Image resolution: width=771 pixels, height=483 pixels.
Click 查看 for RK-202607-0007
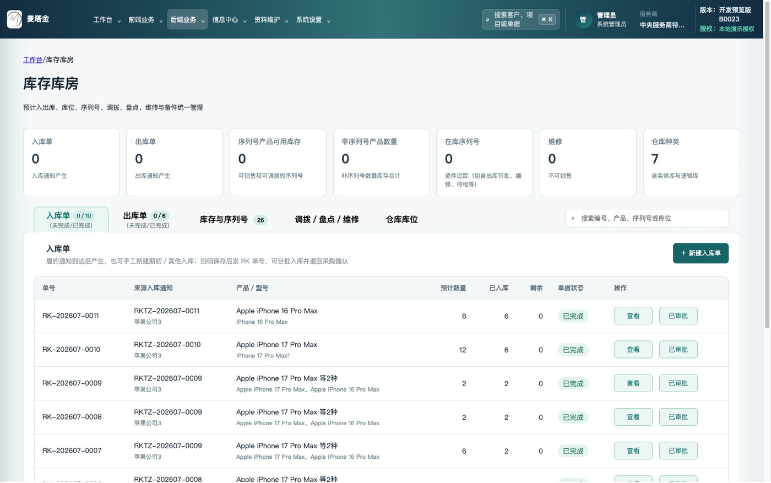[x=633, y=451]
